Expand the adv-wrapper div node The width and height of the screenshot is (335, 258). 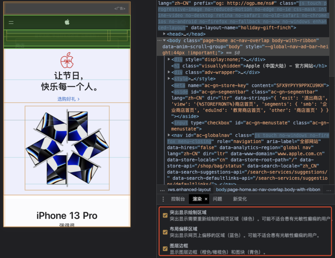pyautogui.click(x=169, y=72)
